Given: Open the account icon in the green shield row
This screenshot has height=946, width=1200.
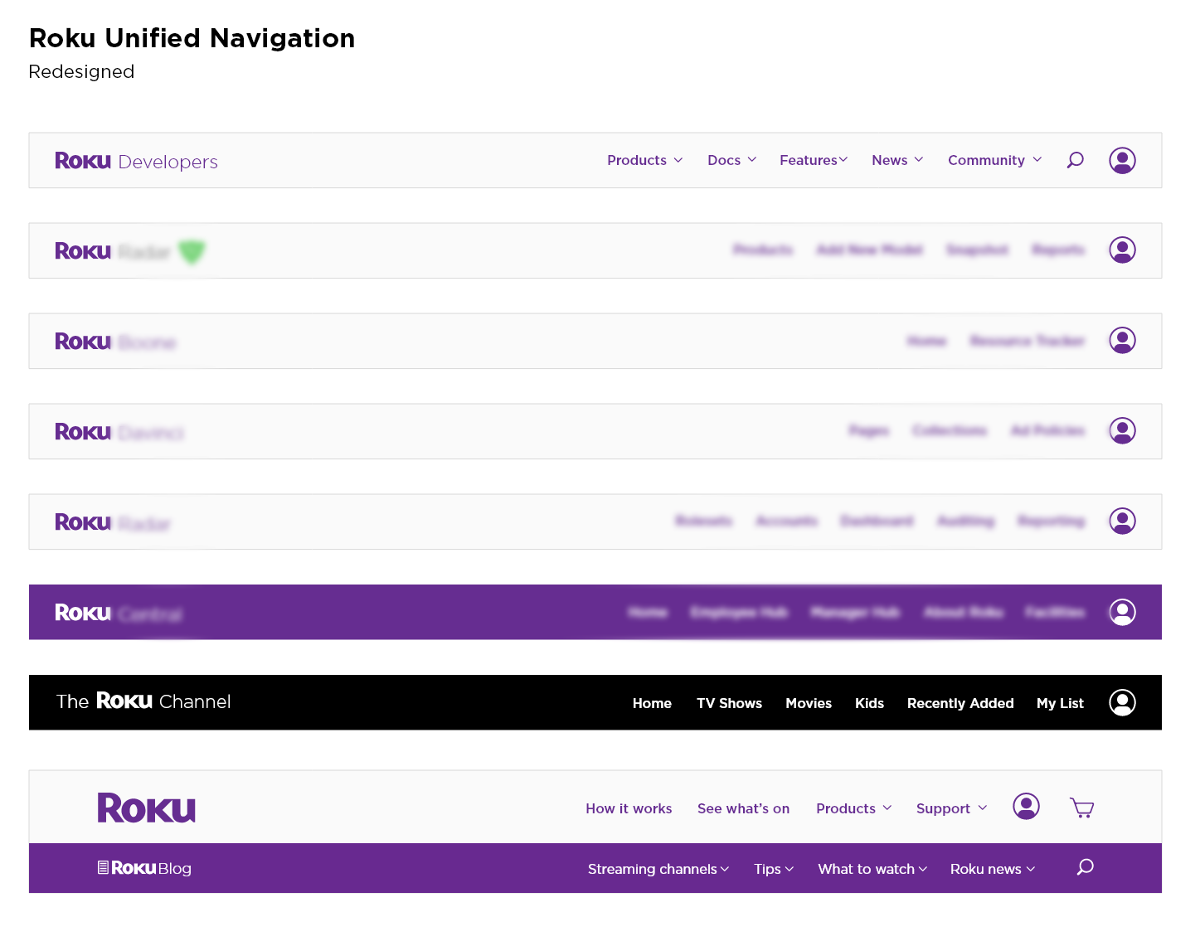Looking at the screenshot, I should click(x=1122, y=250).
